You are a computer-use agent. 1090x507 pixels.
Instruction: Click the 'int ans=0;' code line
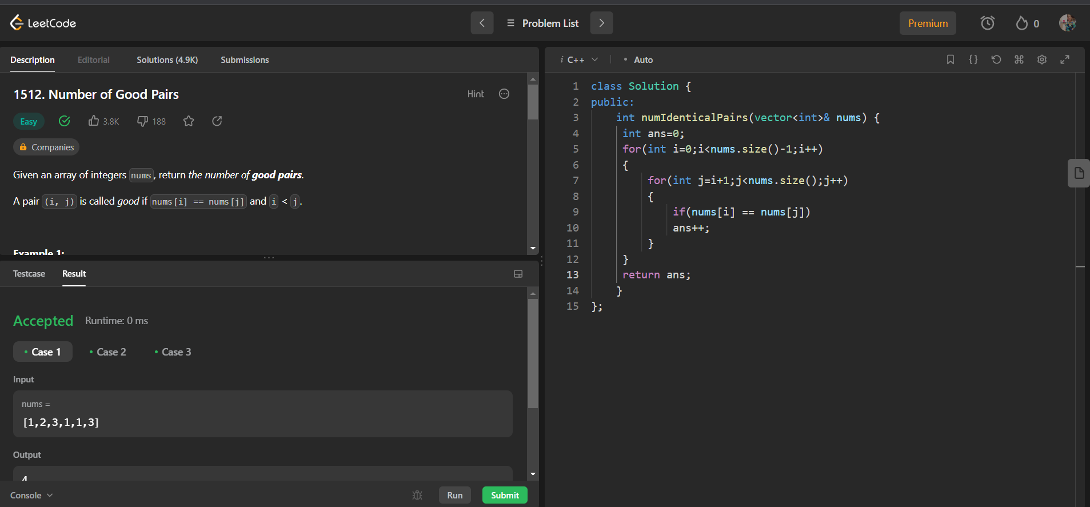click(653, 134)
